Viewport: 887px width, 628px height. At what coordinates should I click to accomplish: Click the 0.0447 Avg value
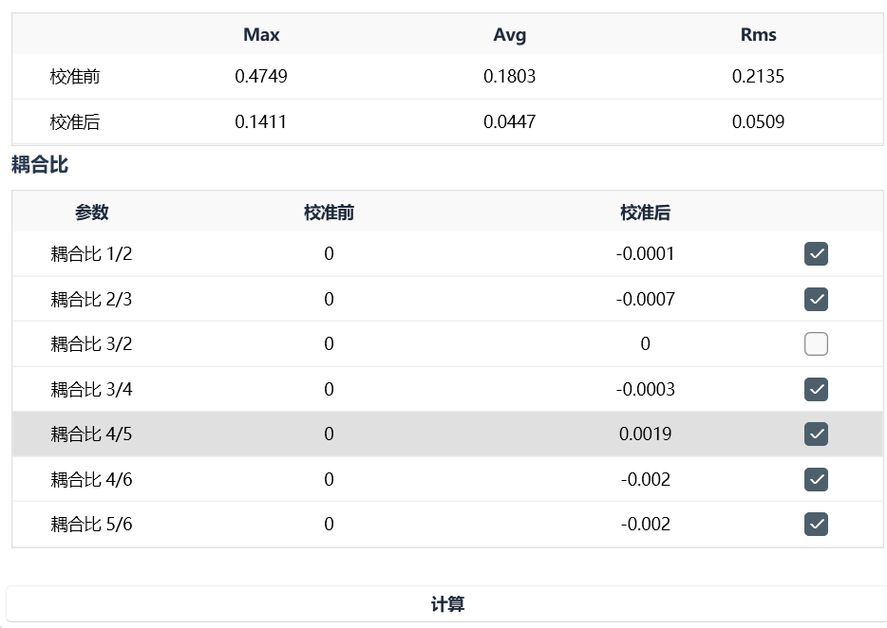click(x=509, y=121)
